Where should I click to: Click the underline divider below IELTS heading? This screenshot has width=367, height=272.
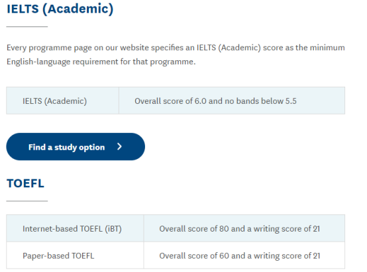tap(27, 26)
